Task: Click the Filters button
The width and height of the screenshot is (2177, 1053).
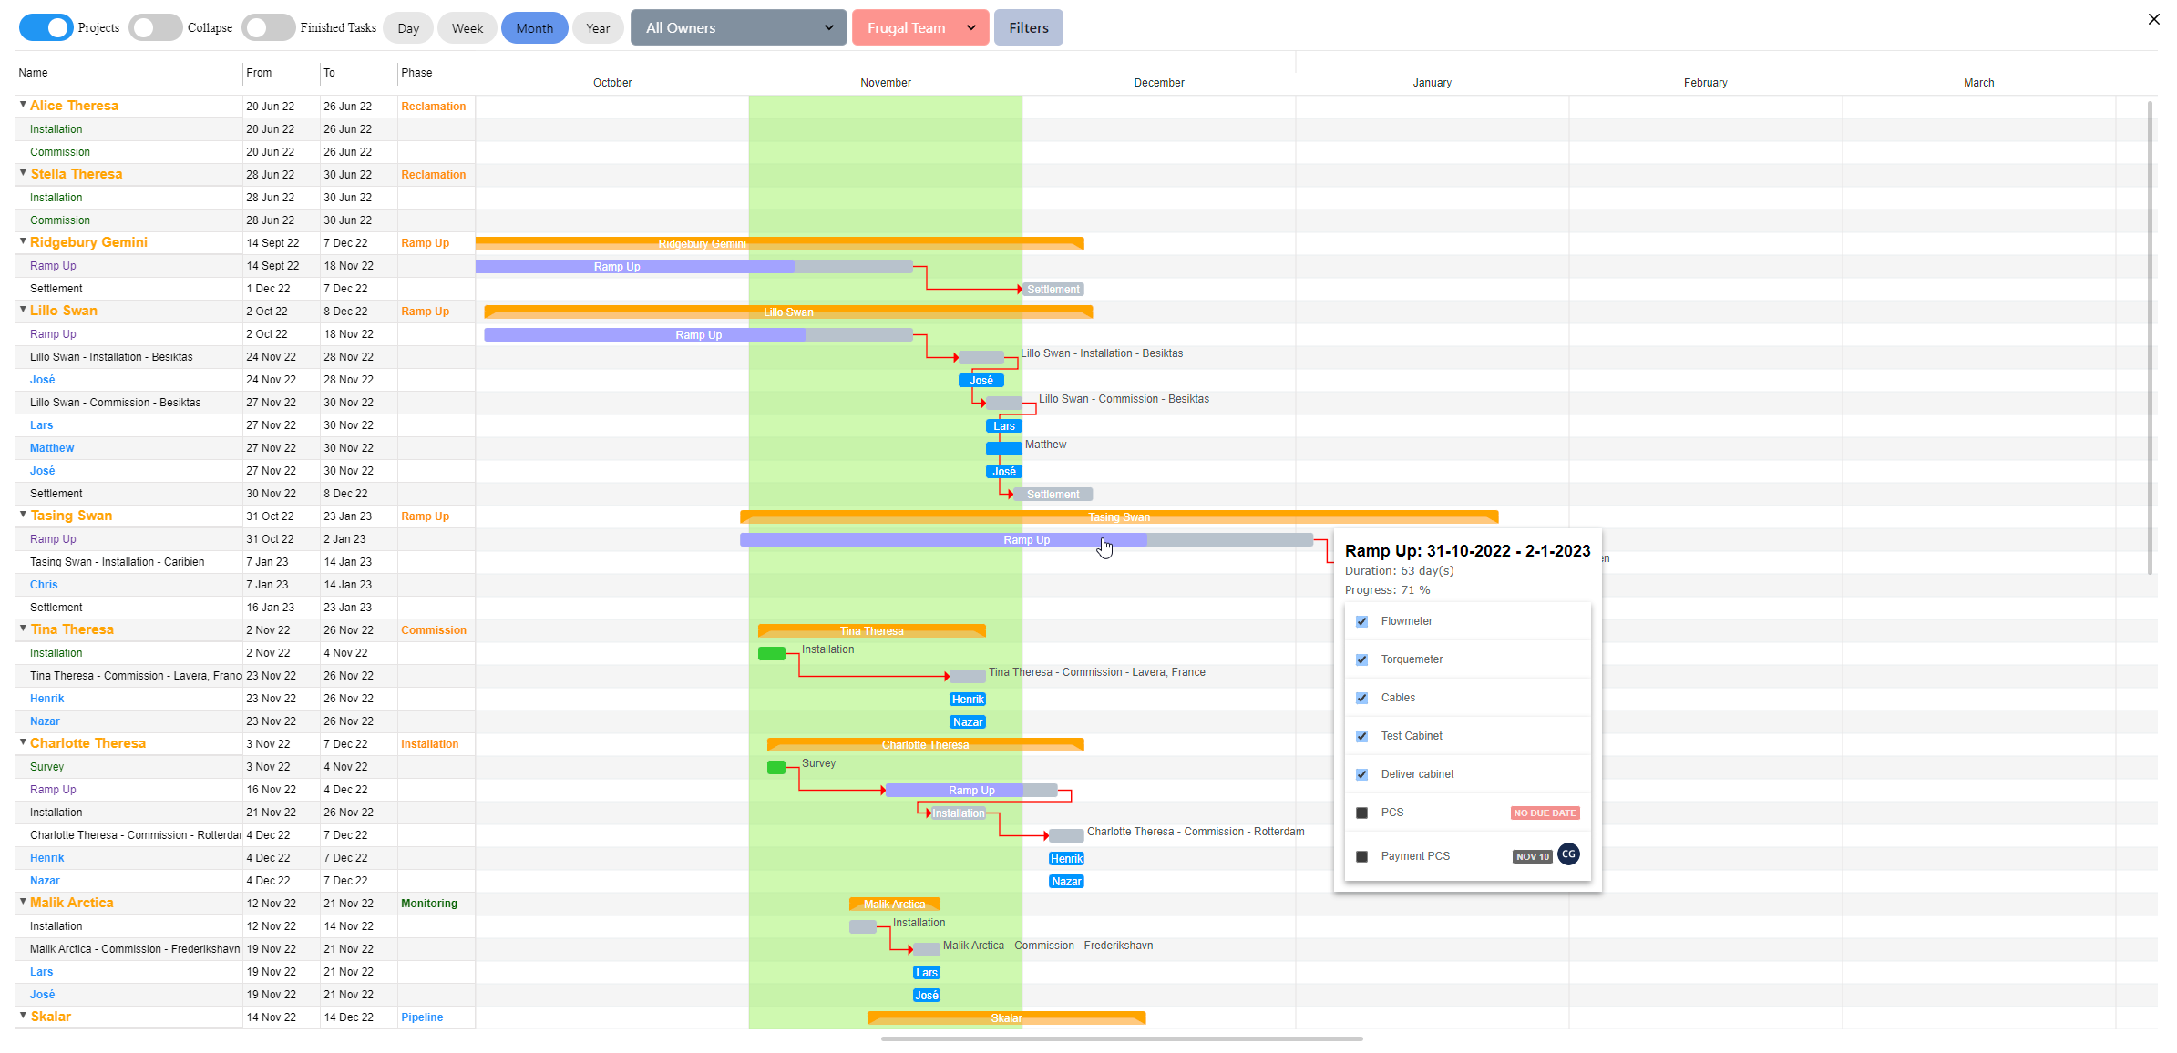Action: click(1028, 27)
